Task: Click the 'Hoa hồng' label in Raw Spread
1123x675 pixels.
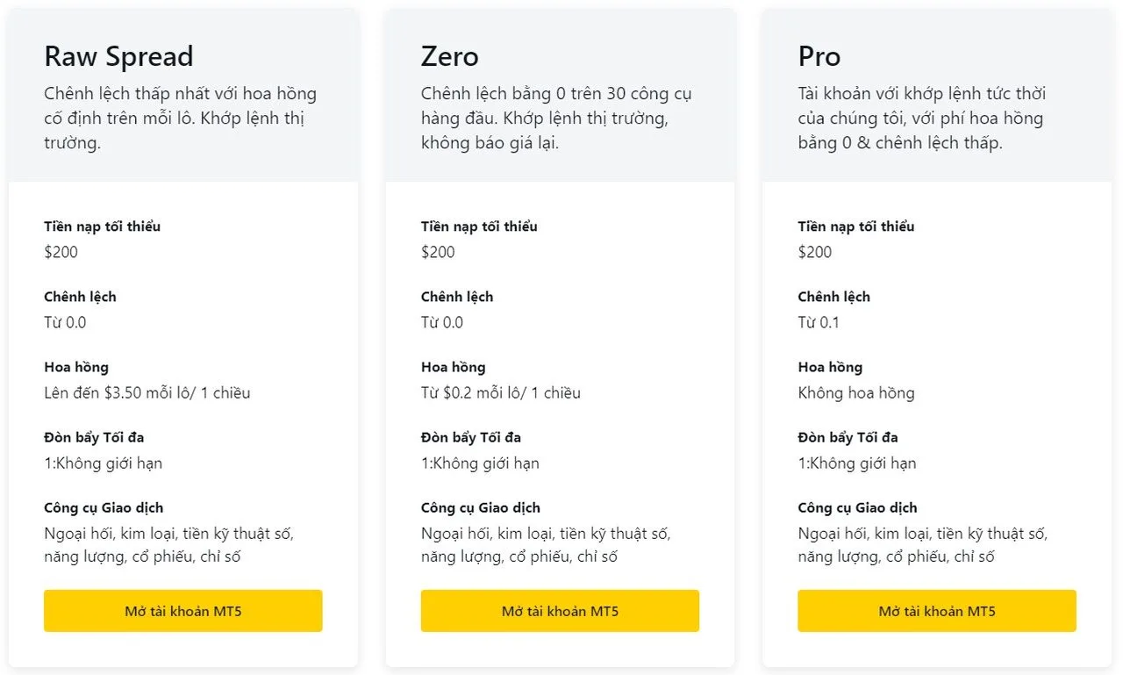Action: (76, 367)
